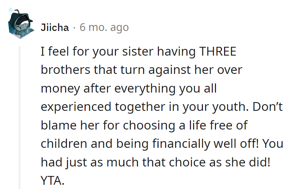Click the line starting 'brothers that turn against'
The height and width of the screenshot is (189, 297).
142,70
